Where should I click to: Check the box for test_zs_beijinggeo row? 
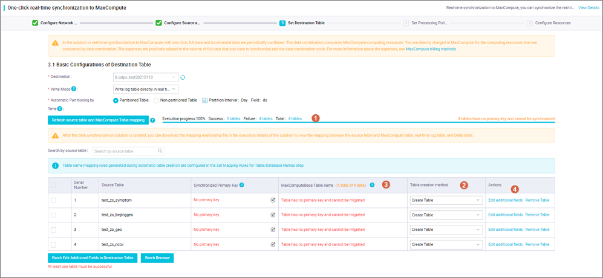53,215
